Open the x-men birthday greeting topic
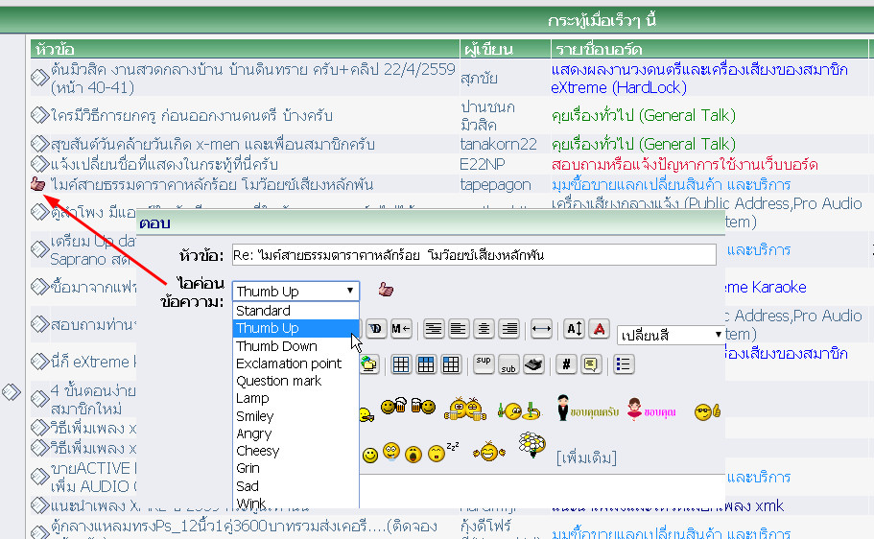 [212, 145]
